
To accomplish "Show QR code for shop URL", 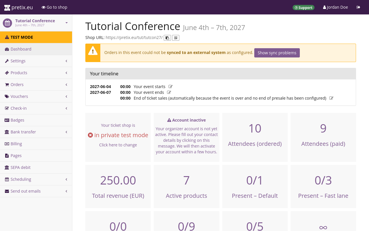I will [176, 38].
